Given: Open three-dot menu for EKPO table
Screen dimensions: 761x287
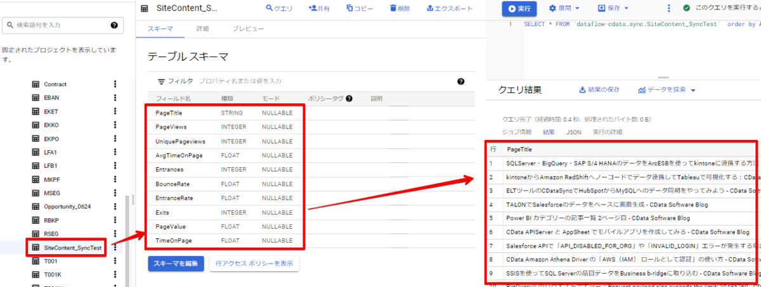Looking at the screenshot, I should [x=115, y=139].
